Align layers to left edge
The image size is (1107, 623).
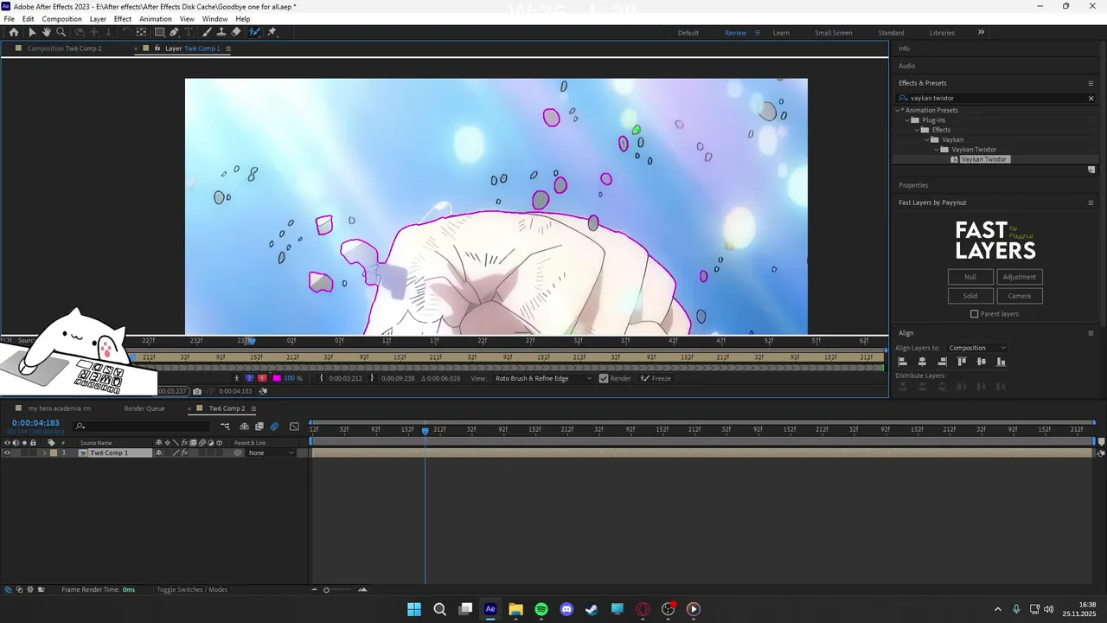point(902,362)
